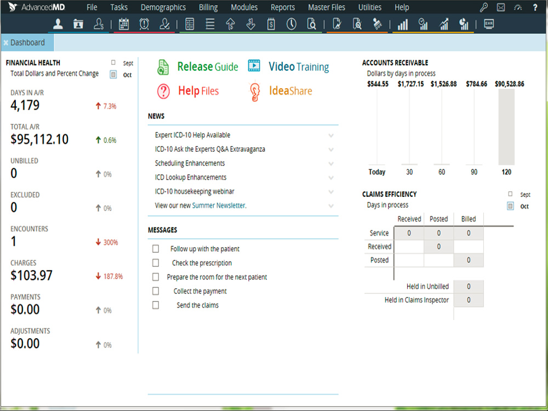Open the Release Guide link

[x=198, y=67]
